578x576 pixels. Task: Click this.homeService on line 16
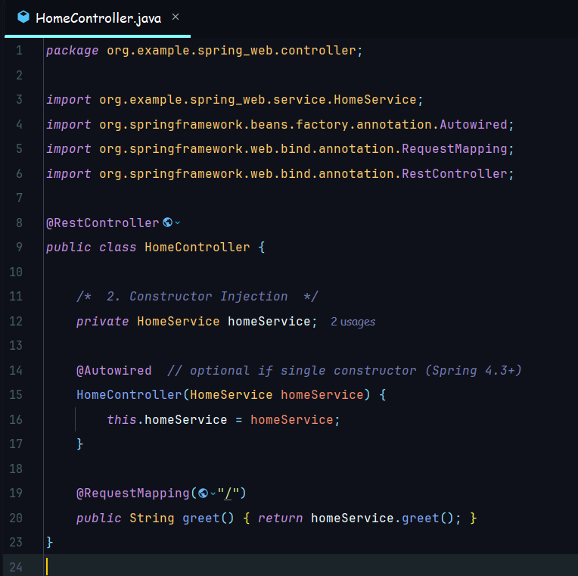(166, 419)
